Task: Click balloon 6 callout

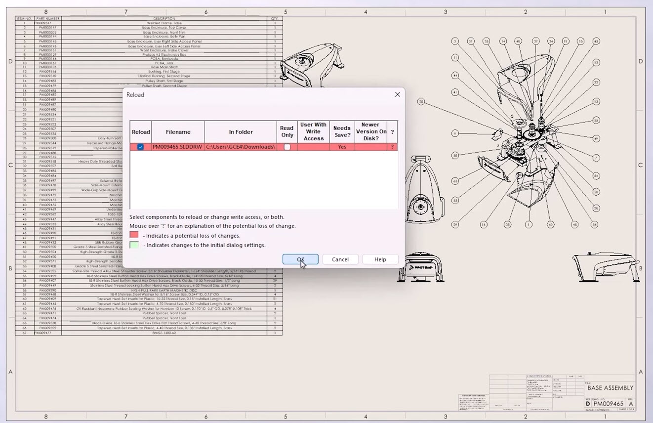Action: pyautogui.click(x=455, y=133)
